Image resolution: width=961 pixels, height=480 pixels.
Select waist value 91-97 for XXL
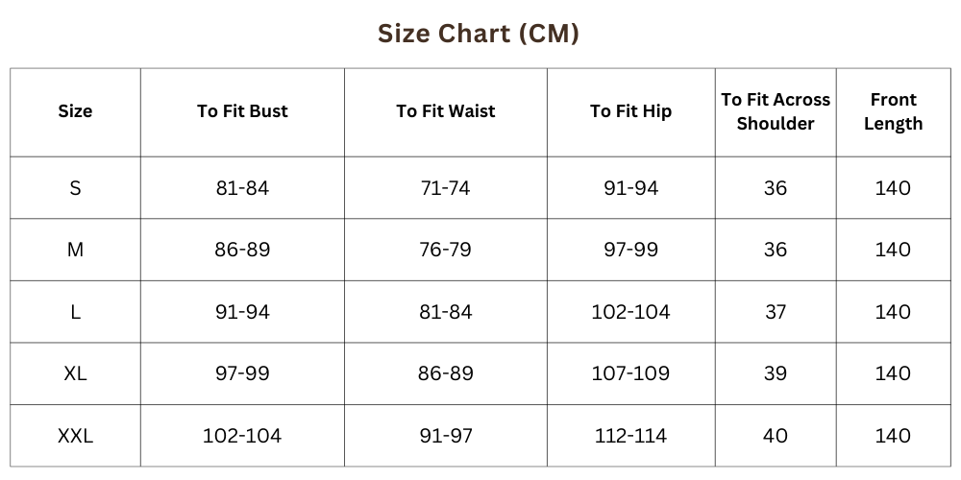tap(446, 436)
